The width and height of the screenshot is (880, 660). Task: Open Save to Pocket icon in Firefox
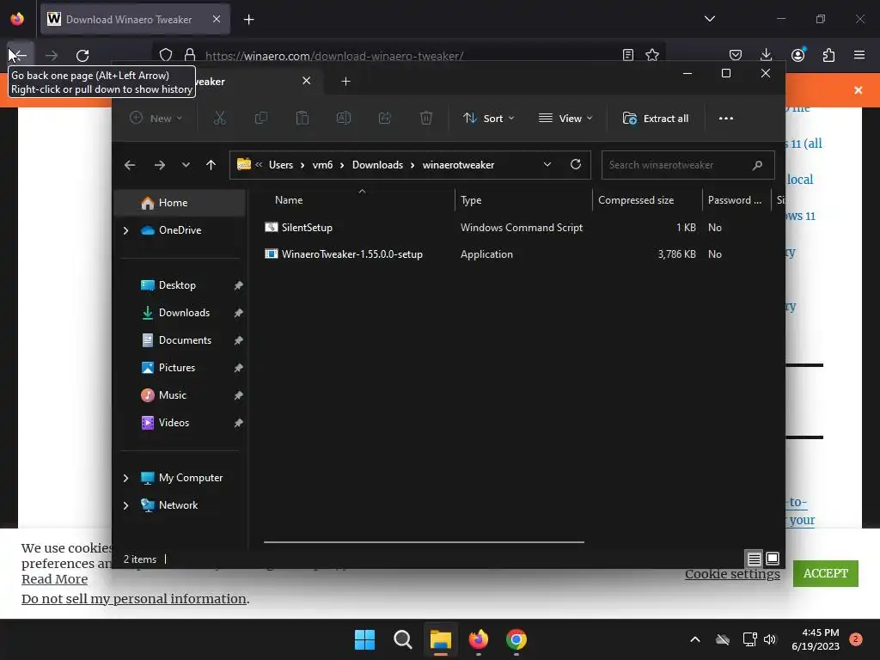tap(736, 55)
